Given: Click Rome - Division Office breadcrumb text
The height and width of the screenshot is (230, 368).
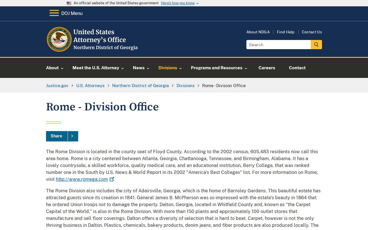Looking at the screenshot, I should pos(224,85).
